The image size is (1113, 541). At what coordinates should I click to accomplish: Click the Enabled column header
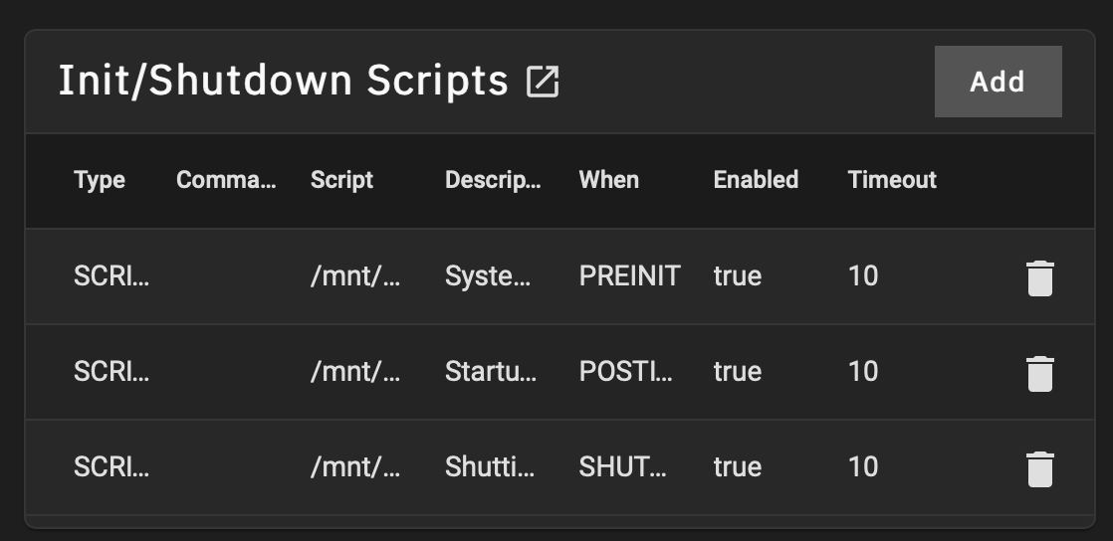coord(756,180)
